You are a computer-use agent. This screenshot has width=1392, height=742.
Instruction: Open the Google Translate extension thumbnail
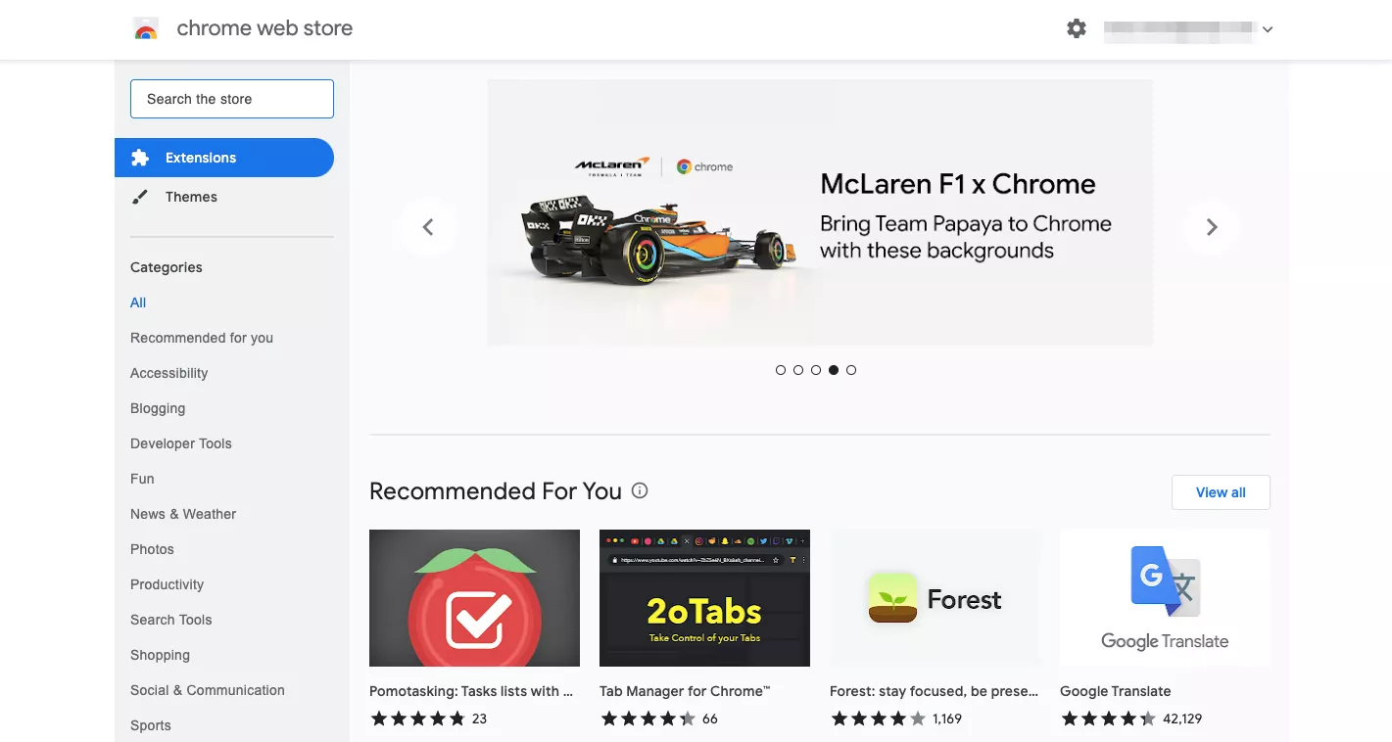click(1165, 598)
